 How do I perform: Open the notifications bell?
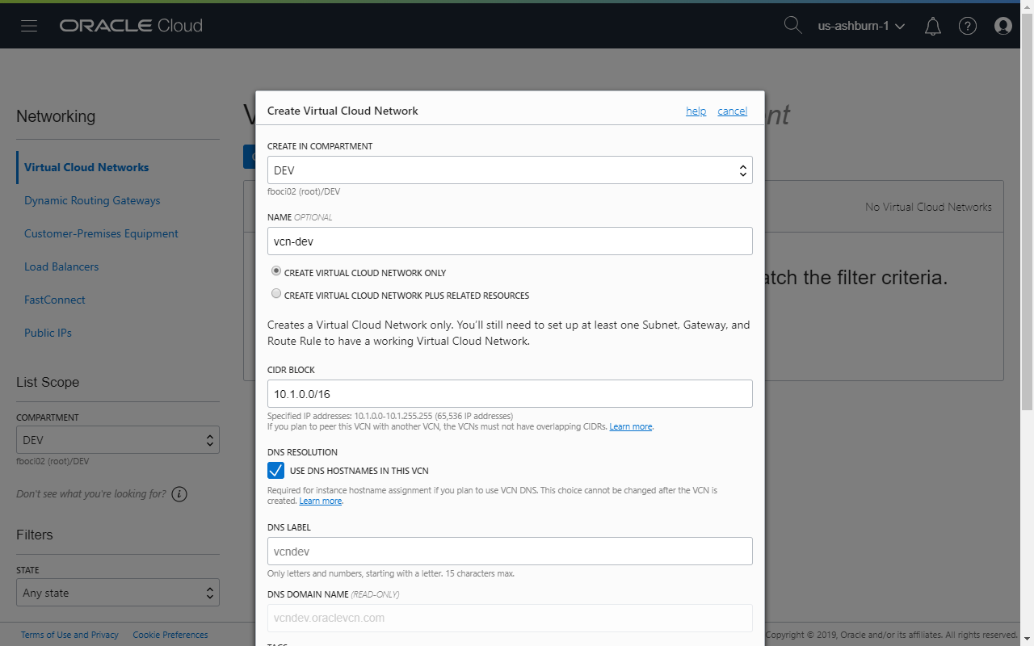coord(932,26)
